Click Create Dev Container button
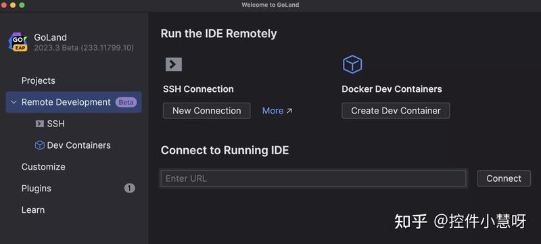 pyautogui.click(x=396, y=111)
